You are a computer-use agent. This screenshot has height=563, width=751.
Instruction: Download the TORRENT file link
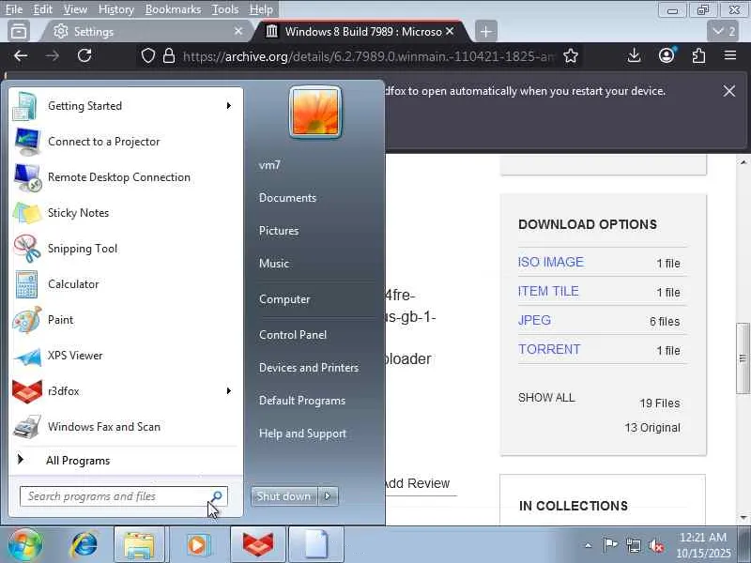pyautogui.click(x=549, y=349)
